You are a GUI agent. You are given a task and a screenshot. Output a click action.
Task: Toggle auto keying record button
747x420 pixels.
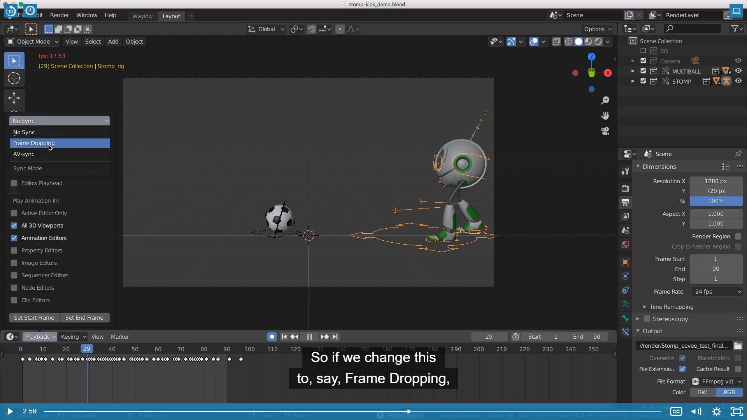(x=272, y=337)
